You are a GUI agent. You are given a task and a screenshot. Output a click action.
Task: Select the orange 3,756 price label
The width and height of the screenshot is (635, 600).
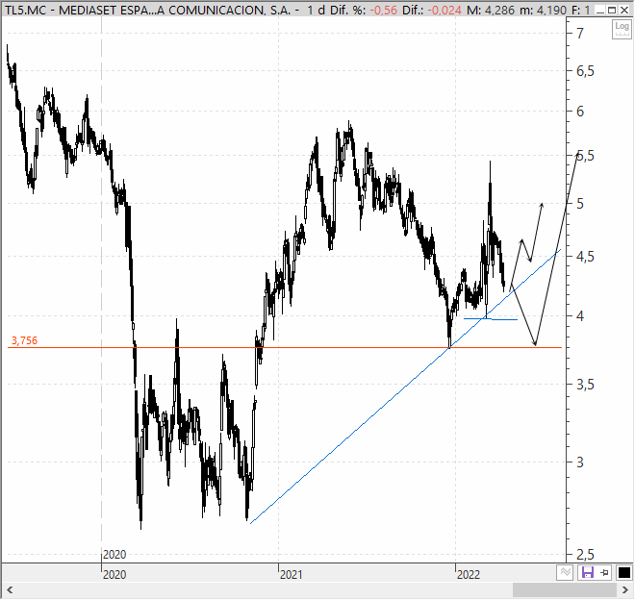(24, 340)
